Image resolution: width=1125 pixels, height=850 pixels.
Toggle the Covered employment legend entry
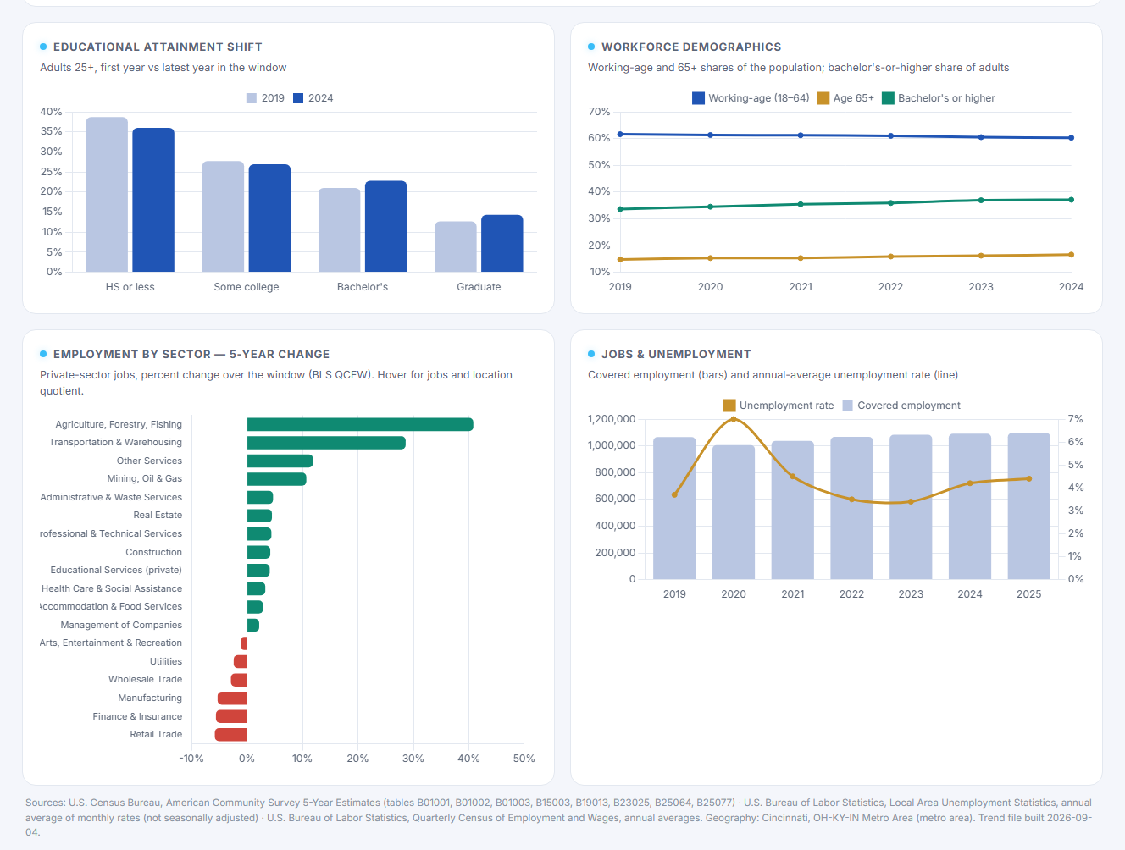pyautogui.click(x=901, y=406)
